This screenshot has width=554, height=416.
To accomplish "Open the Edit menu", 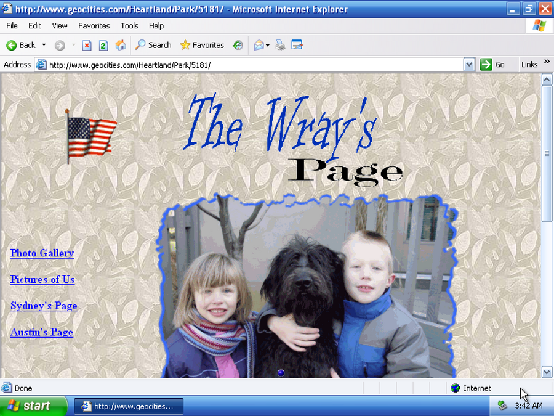I will (x=34, y=26).
